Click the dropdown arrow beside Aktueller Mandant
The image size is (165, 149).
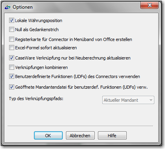tap(151, 100)
